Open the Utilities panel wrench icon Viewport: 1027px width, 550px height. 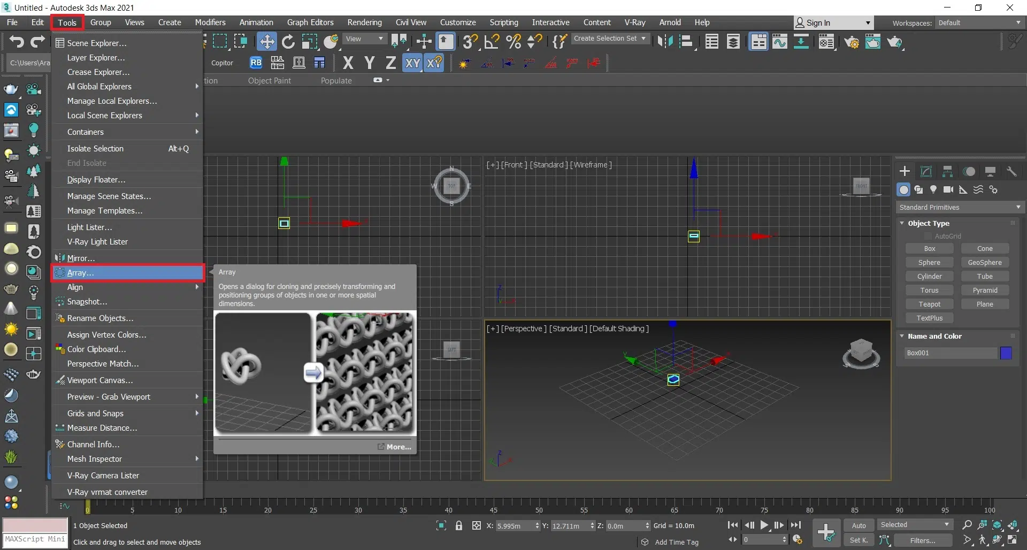click(x=1011, y=172)
